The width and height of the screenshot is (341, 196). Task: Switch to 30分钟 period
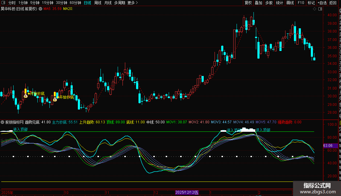point(62,3)
